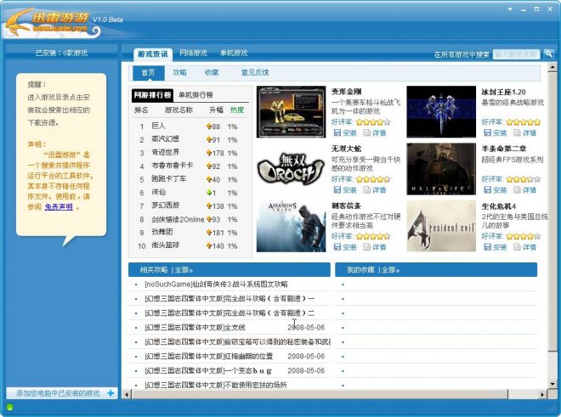Click the vertical scrollbar up arrow
This screenshot has width=561, height=417.
point(552,67)
